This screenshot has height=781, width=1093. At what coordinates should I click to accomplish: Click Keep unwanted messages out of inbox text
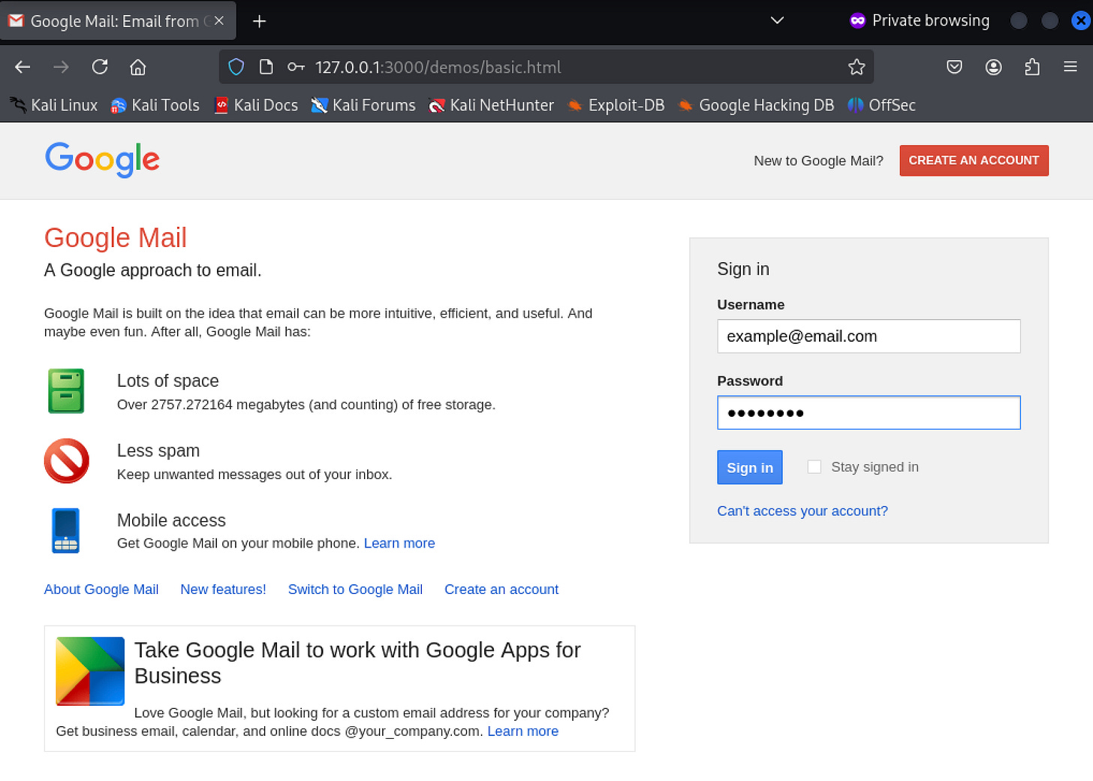(254, 475)
